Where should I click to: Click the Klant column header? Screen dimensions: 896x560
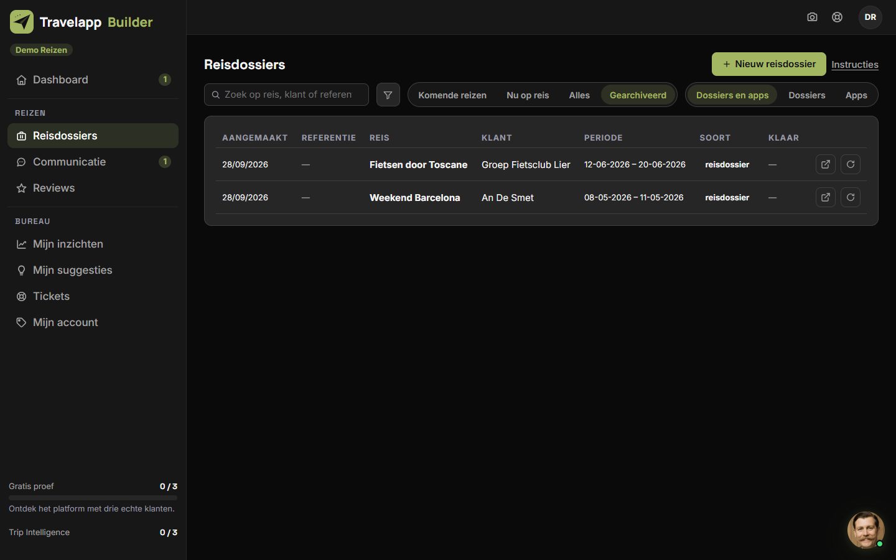coord(497,138)
